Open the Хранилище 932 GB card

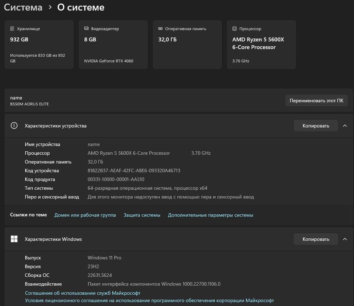tap(39, 44)
